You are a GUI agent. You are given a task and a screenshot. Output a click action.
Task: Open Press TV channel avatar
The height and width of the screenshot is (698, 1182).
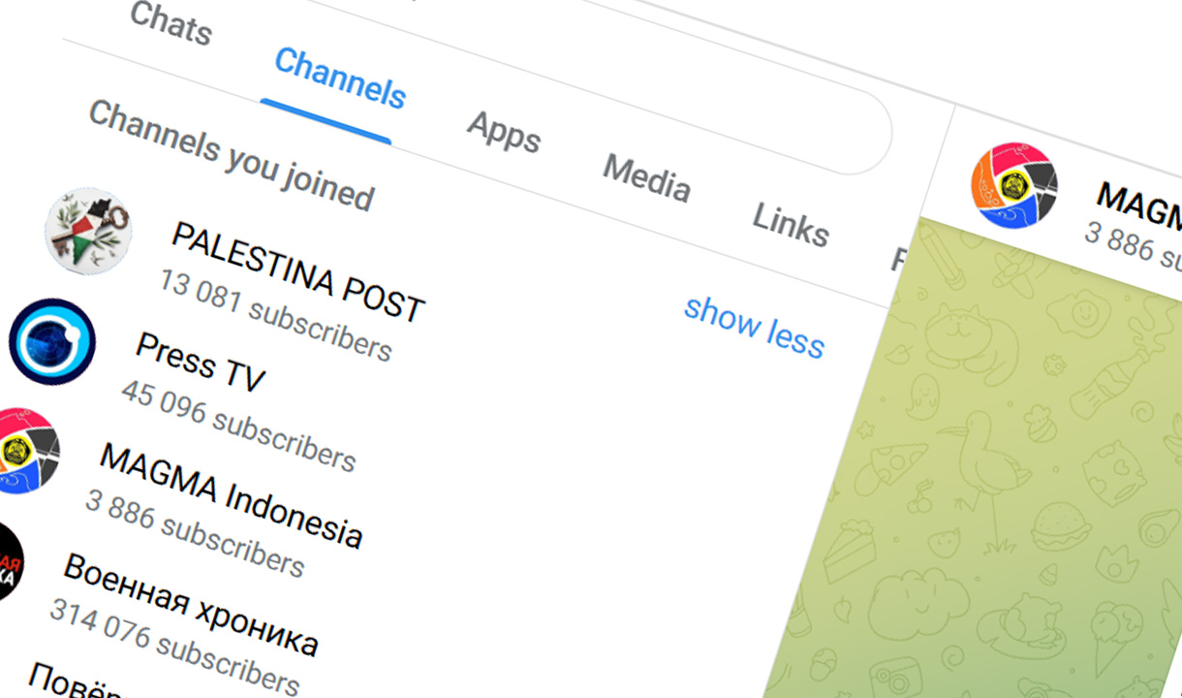[52, 342]
